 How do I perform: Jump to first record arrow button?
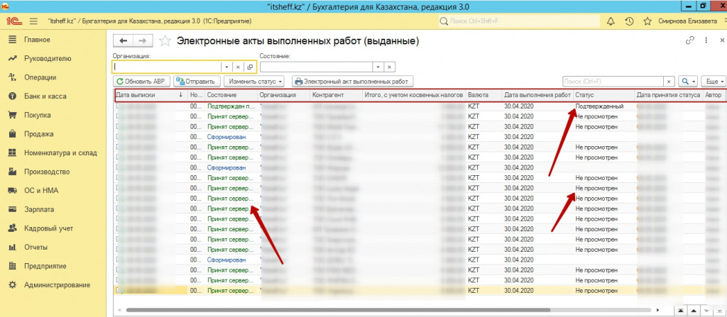[682, 310]
